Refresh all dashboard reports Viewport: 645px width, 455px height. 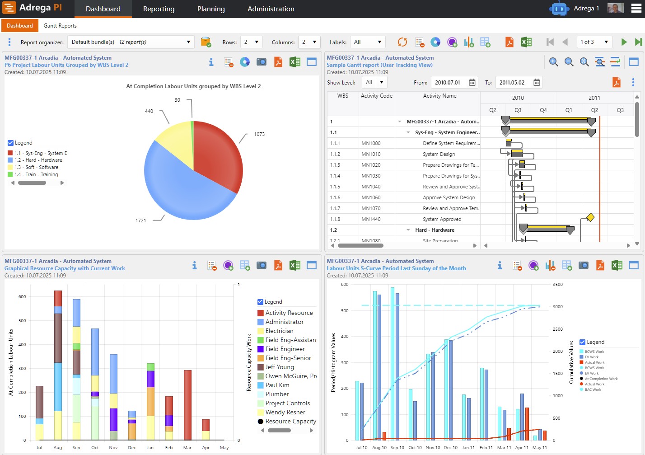coord(402,42)
